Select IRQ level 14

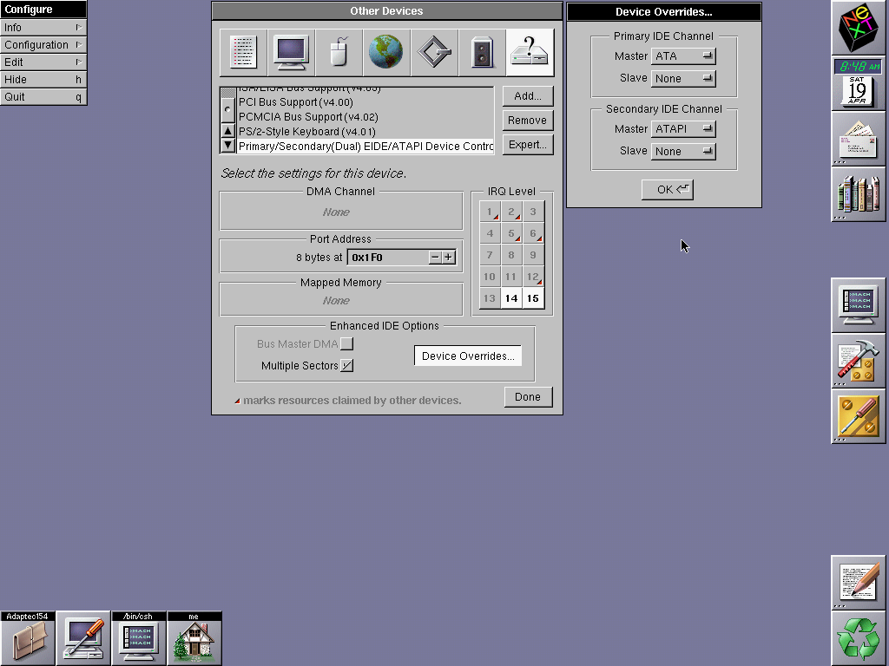point(511,298)
